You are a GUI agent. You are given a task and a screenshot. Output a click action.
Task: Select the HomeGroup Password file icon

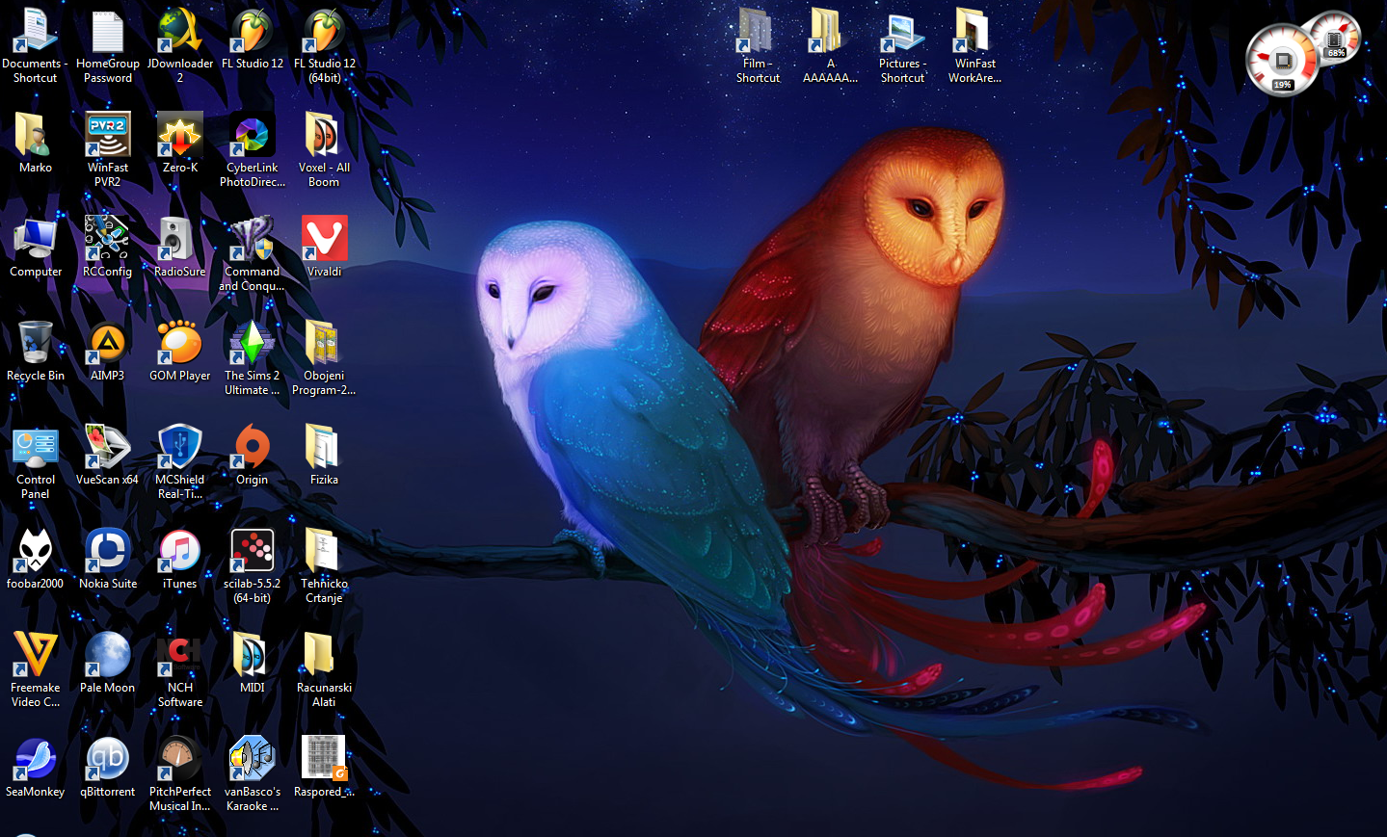[x=108, y=30]
